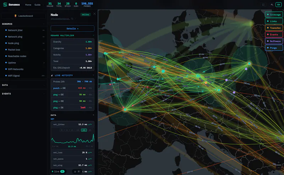284x175 pixels.
Task: Click the Est. GALU/epoch row
Action: pos(72,68)
